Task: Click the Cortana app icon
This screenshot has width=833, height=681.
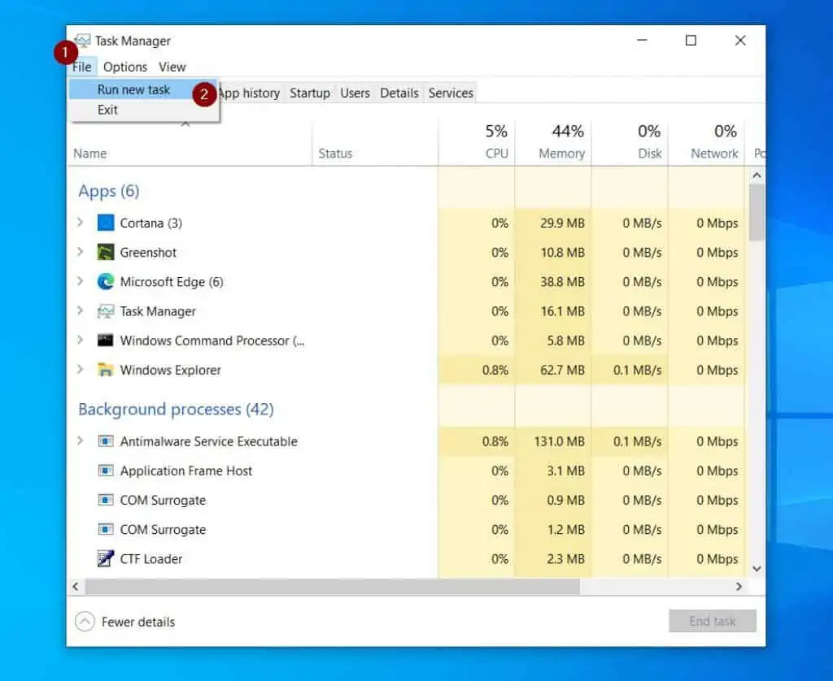Action: tap(106, 223)
